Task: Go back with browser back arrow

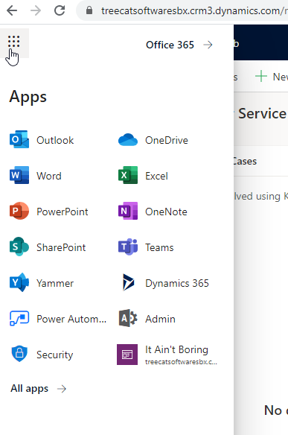Action: [12, 10]
